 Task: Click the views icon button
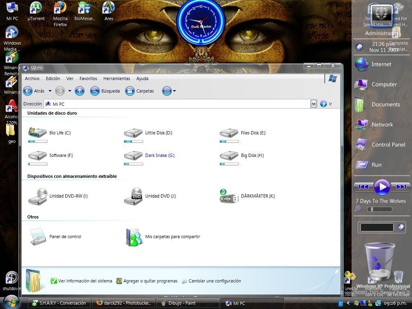[167, 91]
